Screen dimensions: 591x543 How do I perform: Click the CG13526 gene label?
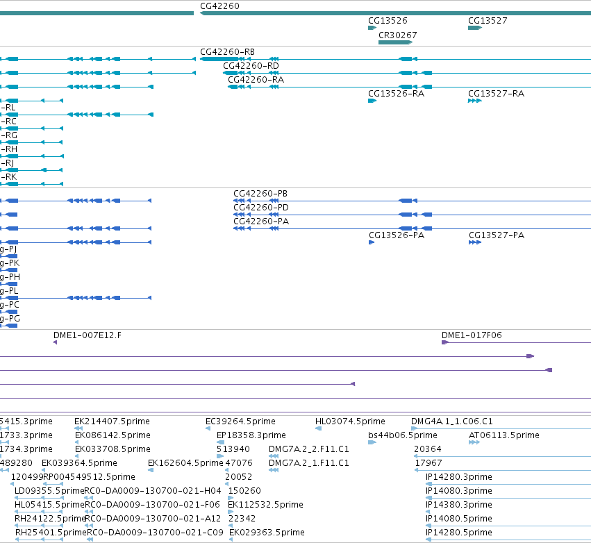[x=388, y=21]
